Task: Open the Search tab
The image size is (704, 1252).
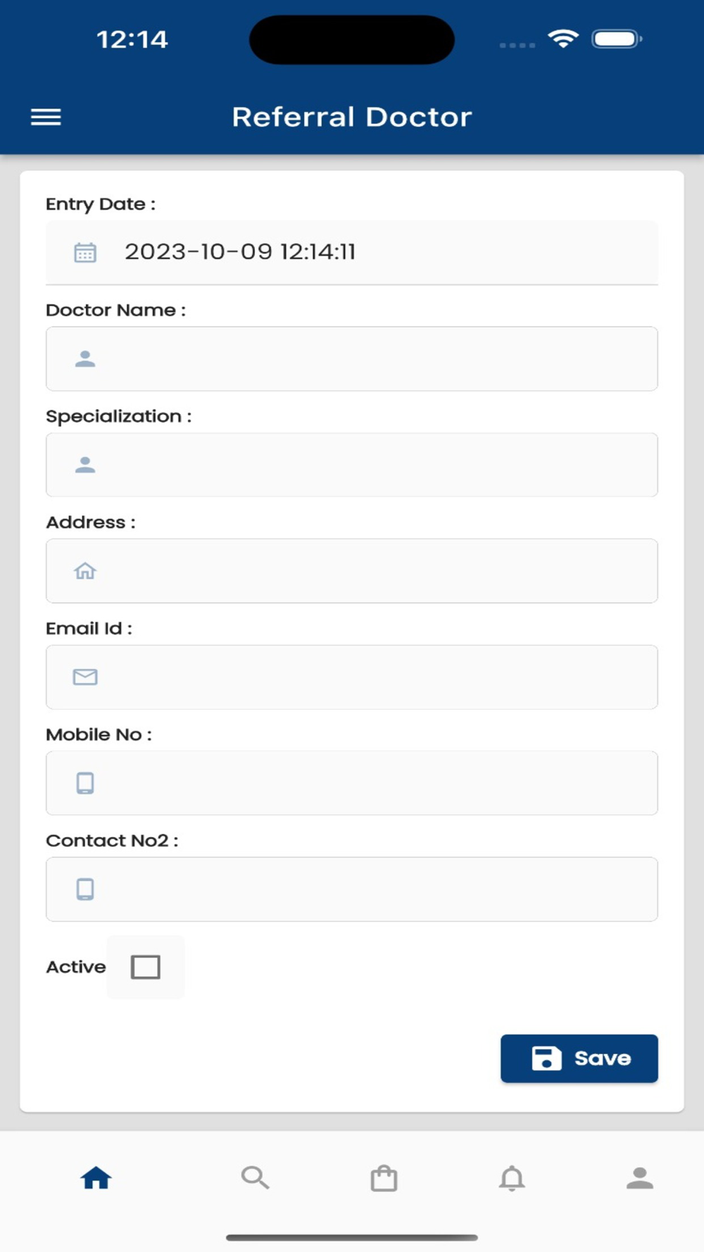Action: tap(255, 1177)
